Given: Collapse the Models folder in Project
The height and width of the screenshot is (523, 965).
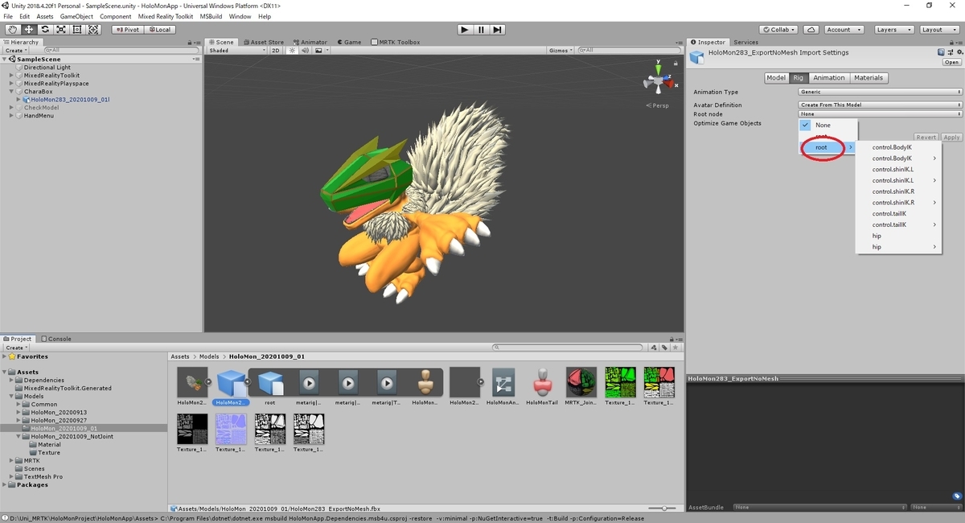Looking at the screenshot, I should 11,397.
